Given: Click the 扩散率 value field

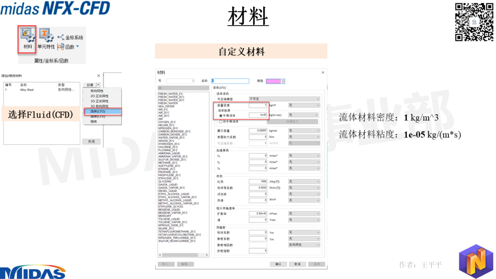Looking at the screenshot, I should click(x=258, y=213).
